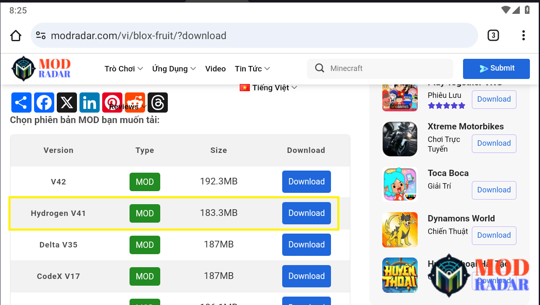Screen dimensions: 540x305
Task: Click MOD badge in CodeX V17 row
Action: 145,276
